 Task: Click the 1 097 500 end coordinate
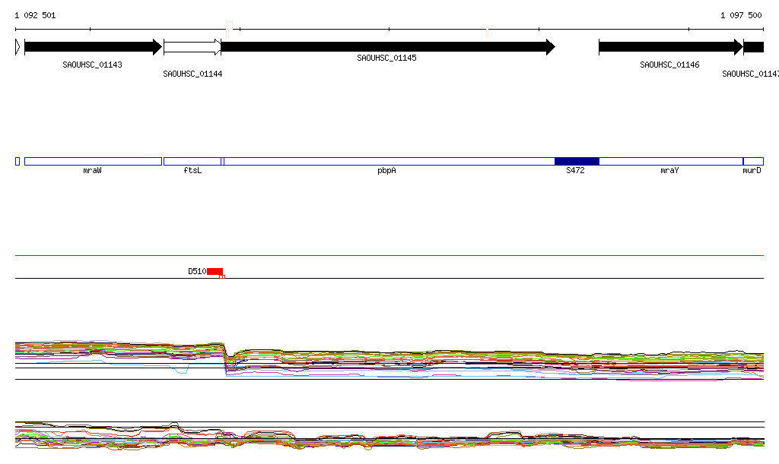(x=741, y=15)
